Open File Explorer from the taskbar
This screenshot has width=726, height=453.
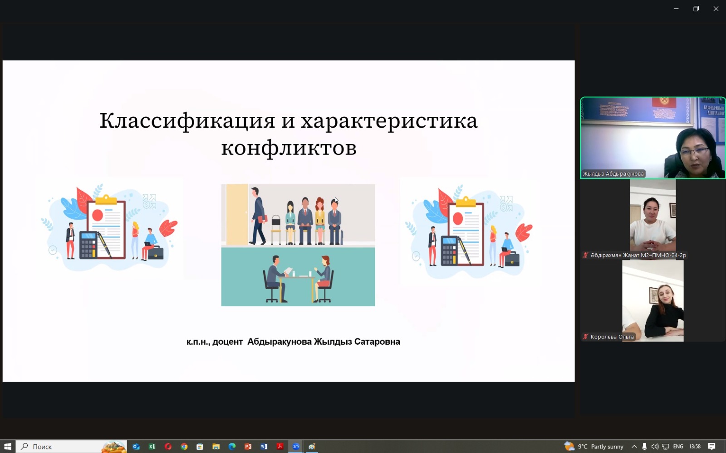tap(216, 447)
